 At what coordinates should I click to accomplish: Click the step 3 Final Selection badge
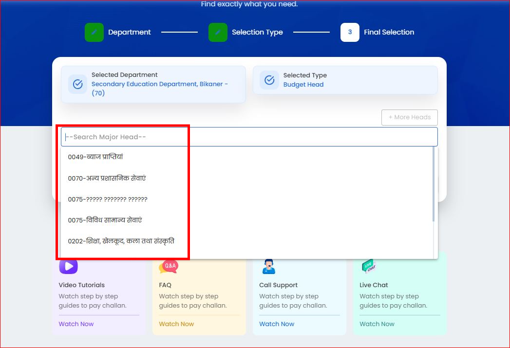coord(350,32)
